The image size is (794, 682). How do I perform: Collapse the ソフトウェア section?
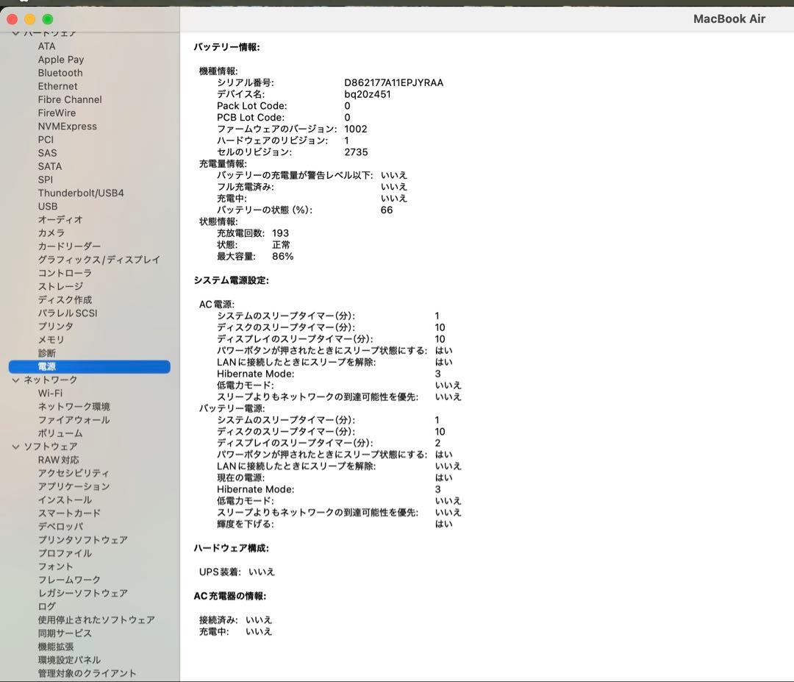click(15, 446)
